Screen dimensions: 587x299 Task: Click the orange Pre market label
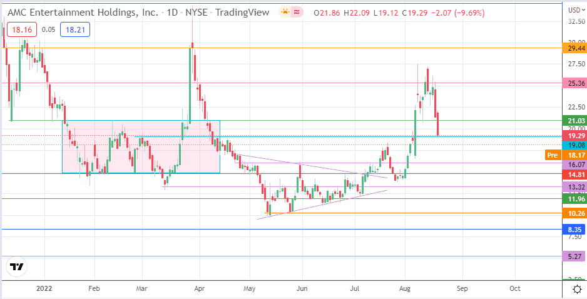click(x=554, y=155)
